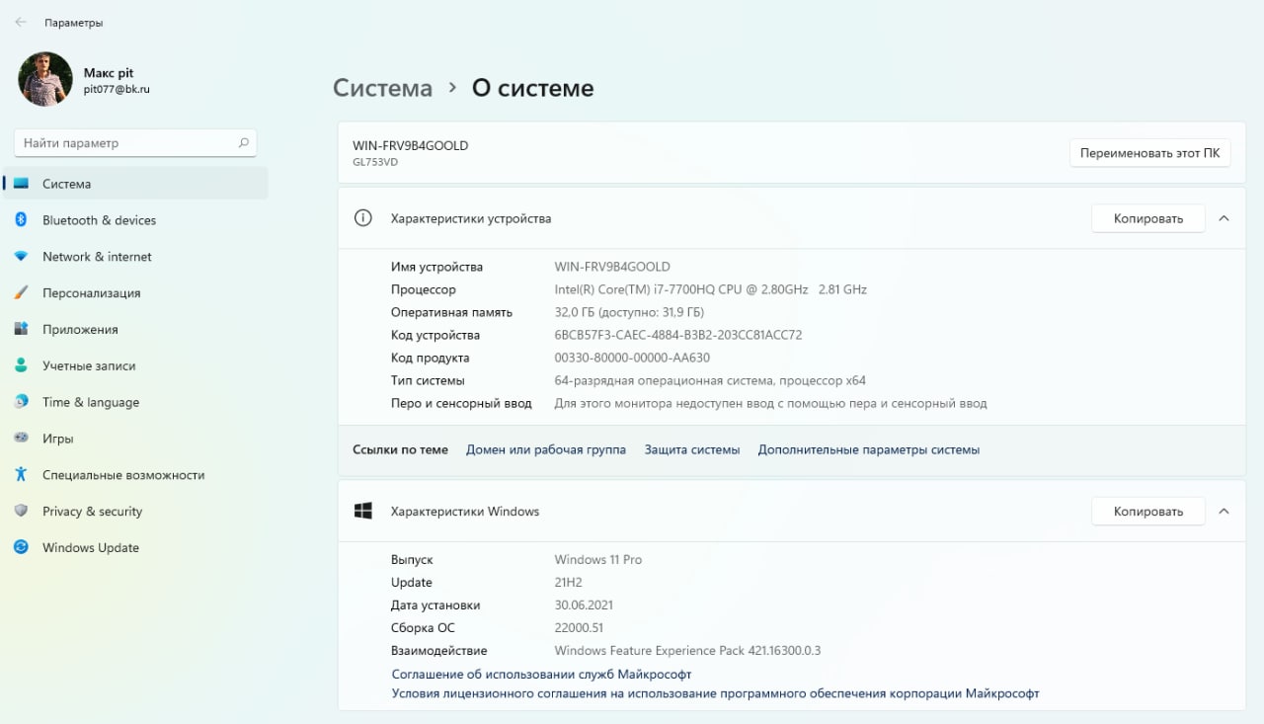Open Игры settings label

coord(57,439)
